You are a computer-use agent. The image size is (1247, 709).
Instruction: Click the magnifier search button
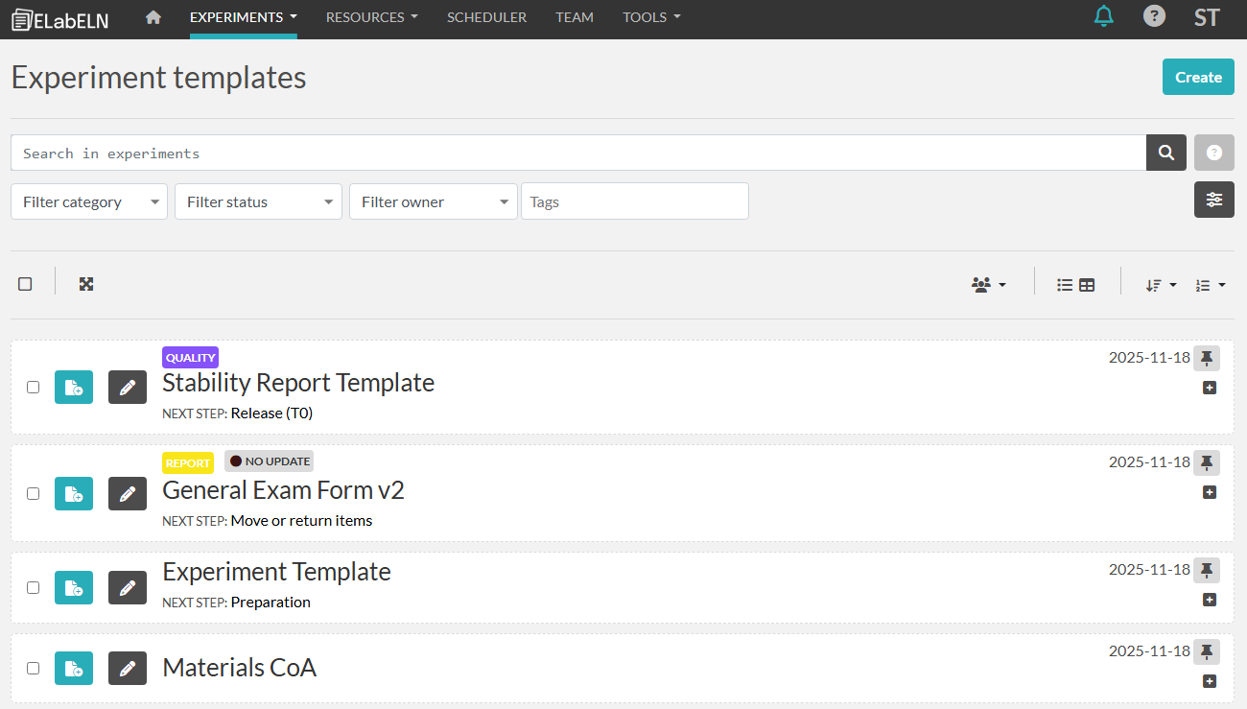click(x=1166, y=153)
